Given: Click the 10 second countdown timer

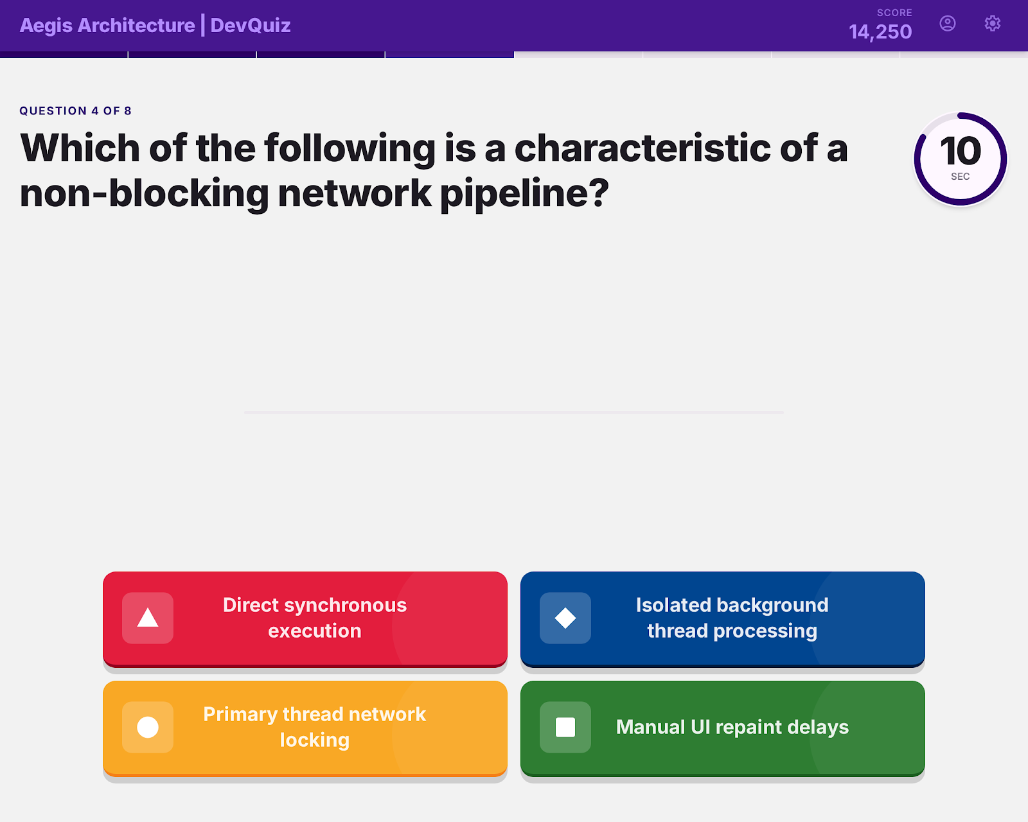Looking at the screenshot, I should (961, 159).
